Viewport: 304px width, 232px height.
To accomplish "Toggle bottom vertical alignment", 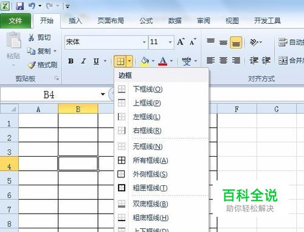I will [x=236, y=42].
